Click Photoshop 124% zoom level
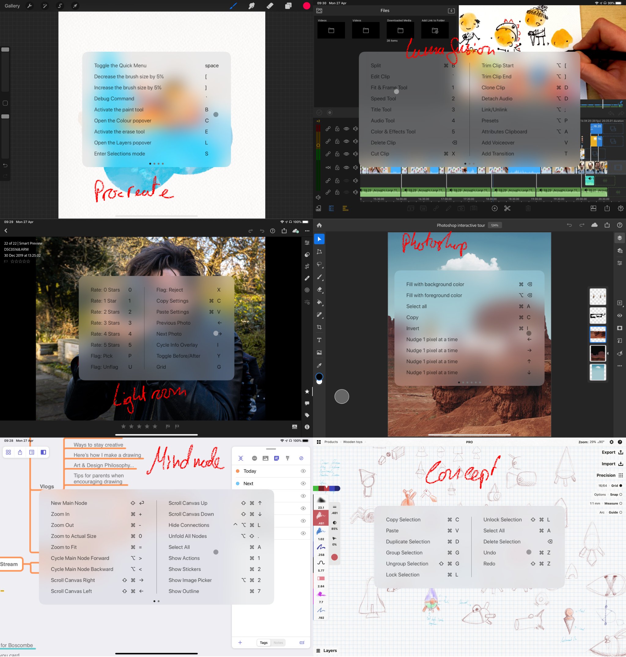 coord(495,225)
